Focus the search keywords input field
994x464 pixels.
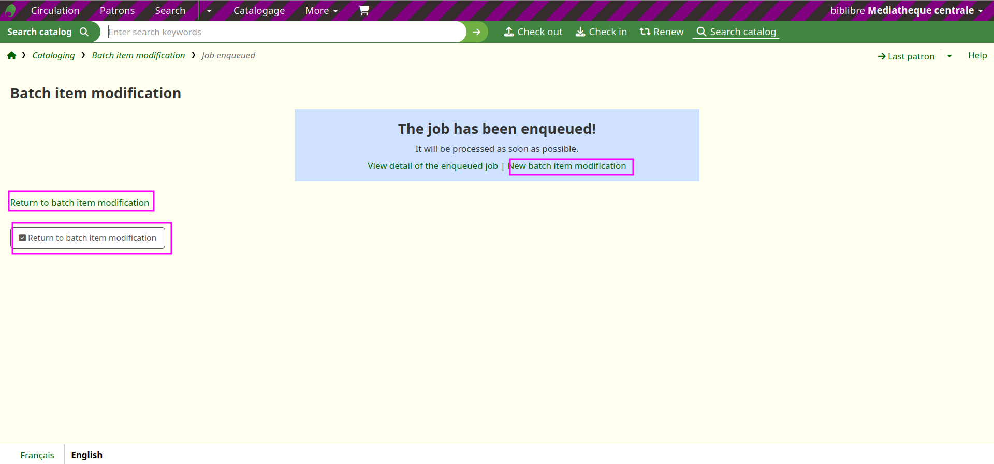[285, 32]
